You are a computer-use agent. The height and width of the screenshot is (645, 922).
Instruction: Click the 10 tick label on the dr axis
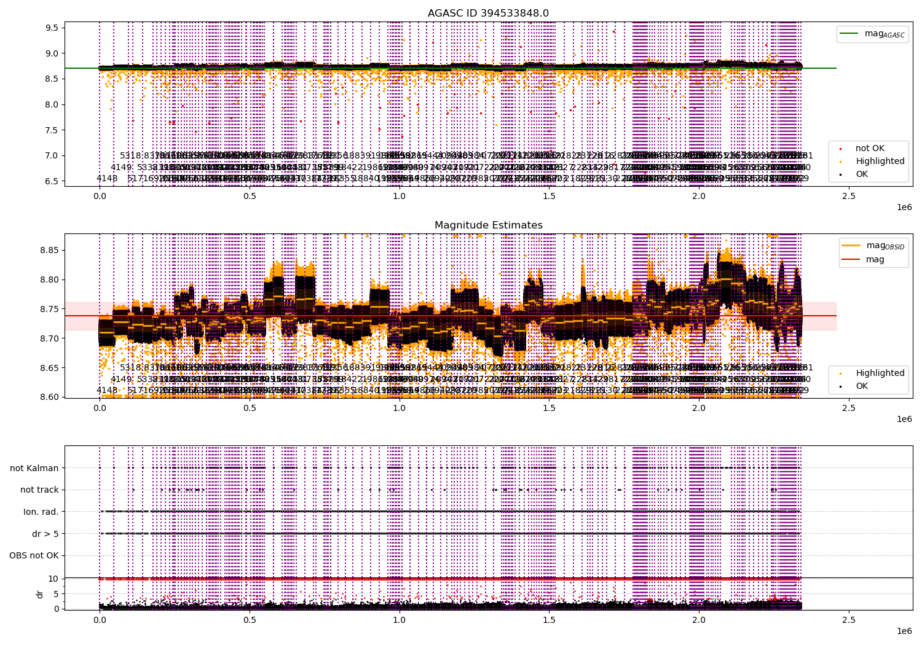tap(53, 579)
